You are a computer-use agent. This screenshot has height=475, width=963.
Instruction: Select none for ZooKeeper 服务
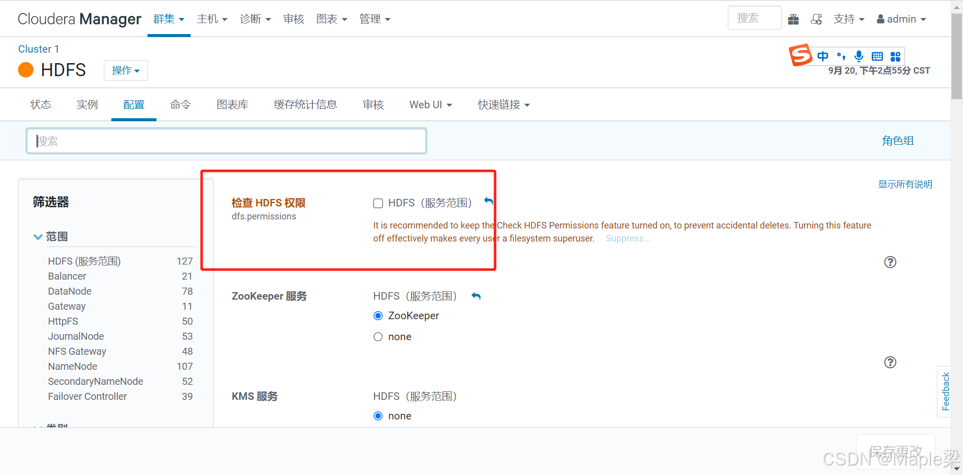tap(378, 337)
